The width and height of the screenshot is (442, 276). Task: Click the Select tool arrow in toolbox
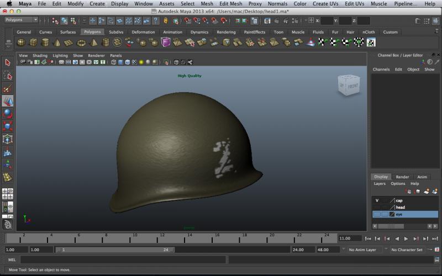(x=7, y=63)
